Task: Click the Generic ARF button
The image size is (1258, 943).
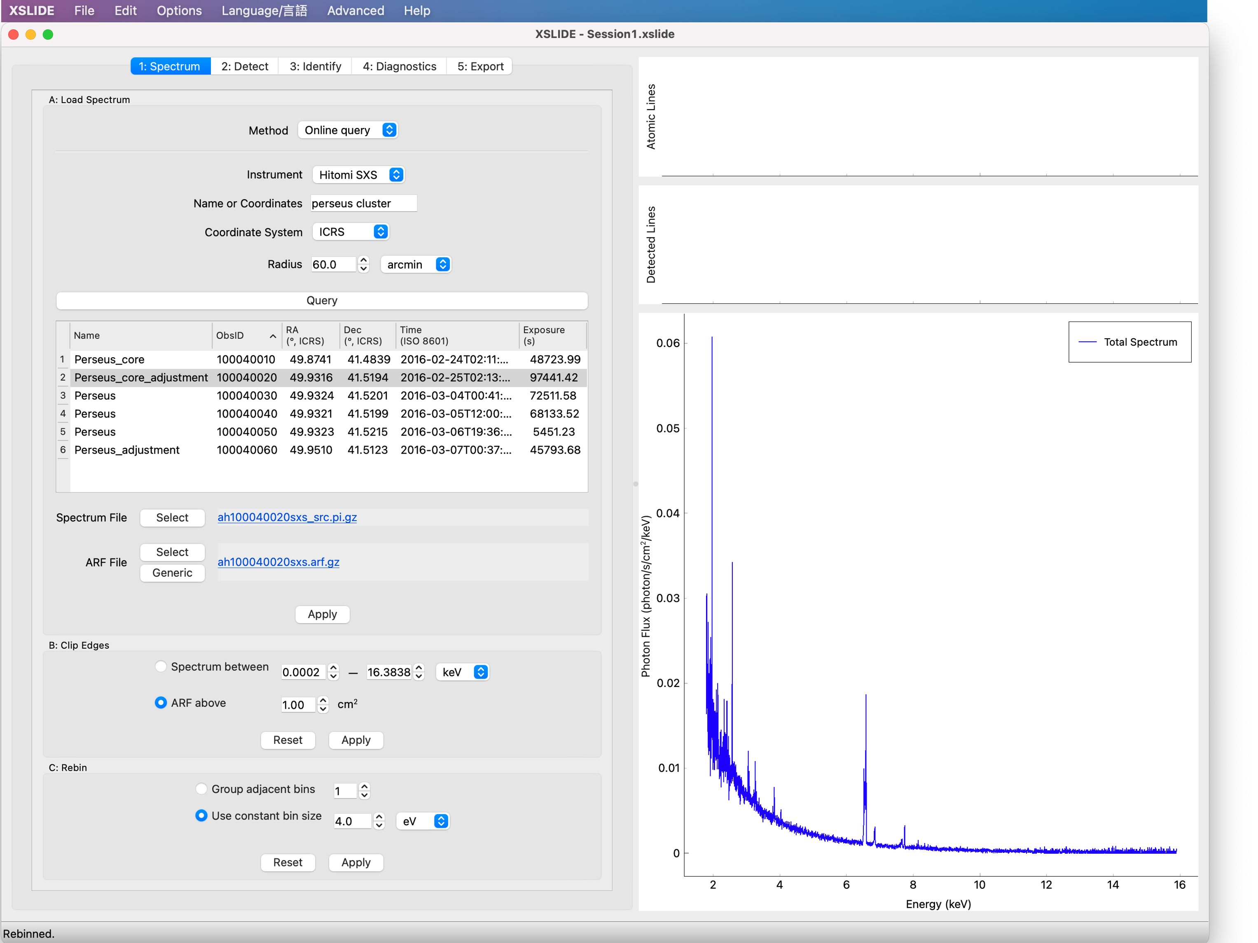Action: tap(172, 573)
